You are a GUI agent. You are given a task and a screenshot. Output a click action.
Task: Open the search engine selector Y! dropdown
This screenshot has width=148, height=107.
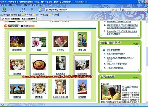coord(123,10)
